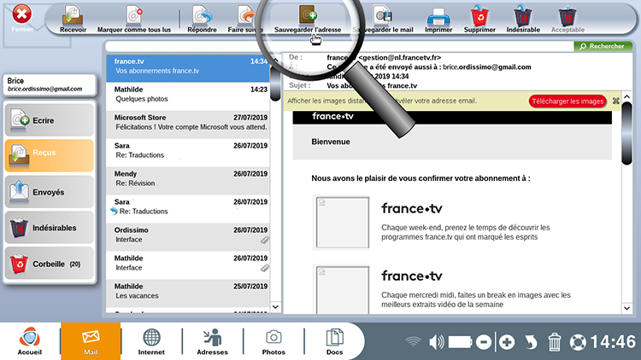The width and height of the screenshot is (641, 360).
Task: Compose a new message with Ecrire
Action: pos(49,120)
